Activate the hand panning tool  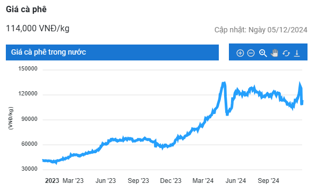tap(275, 53)
